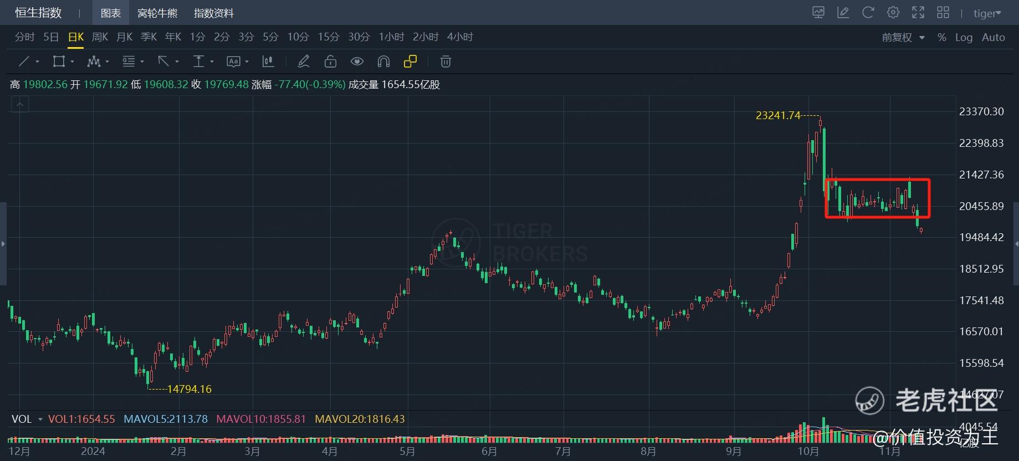Viewport: 1019px width, 461px height.
Task: Select the 15分 timeframe
Action: pyautogui.click(x=328, y=37)
